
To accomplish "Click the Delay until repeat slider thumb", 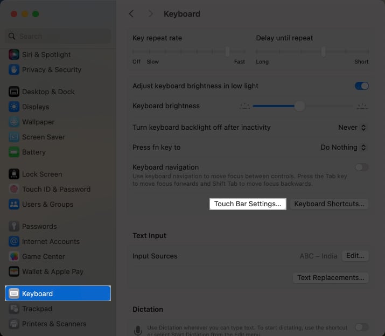I will tap(324, 52).
